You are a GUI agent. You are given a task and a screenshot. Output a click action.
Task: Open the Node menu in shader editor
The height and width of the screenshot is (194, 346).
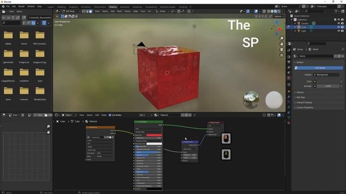(104, 115)
